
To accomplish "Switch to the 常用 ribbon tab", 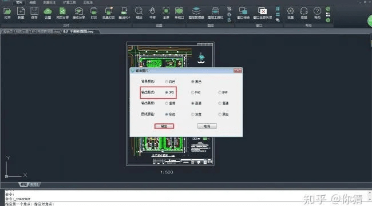I will click(19, 2).
